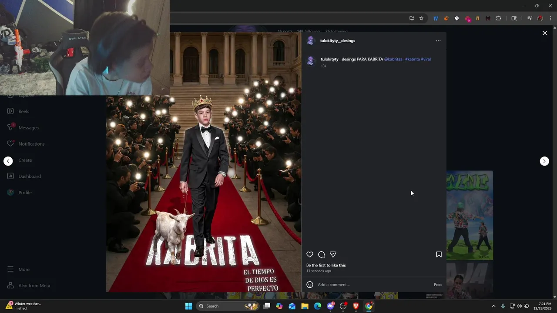Open the tulokityty__desings avatar in the post header

311,41
